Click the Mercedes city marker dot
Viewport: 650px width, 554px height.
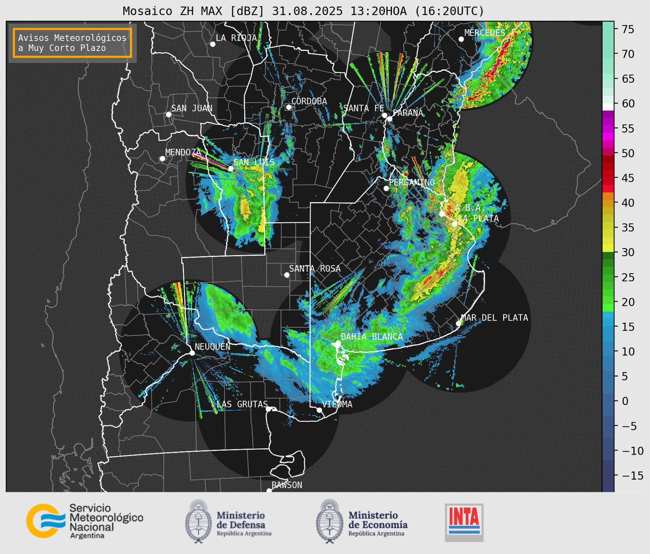click(x=461, y=39)
